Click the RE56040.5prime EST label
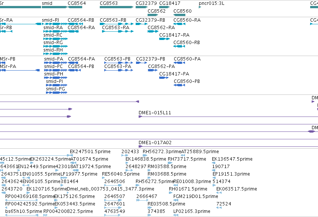 pos(121,174)
